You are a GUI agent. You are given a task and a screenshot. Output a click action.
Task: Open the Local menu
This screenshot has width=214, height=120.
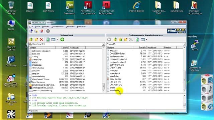pyautogui.click(x=37, y=27)
